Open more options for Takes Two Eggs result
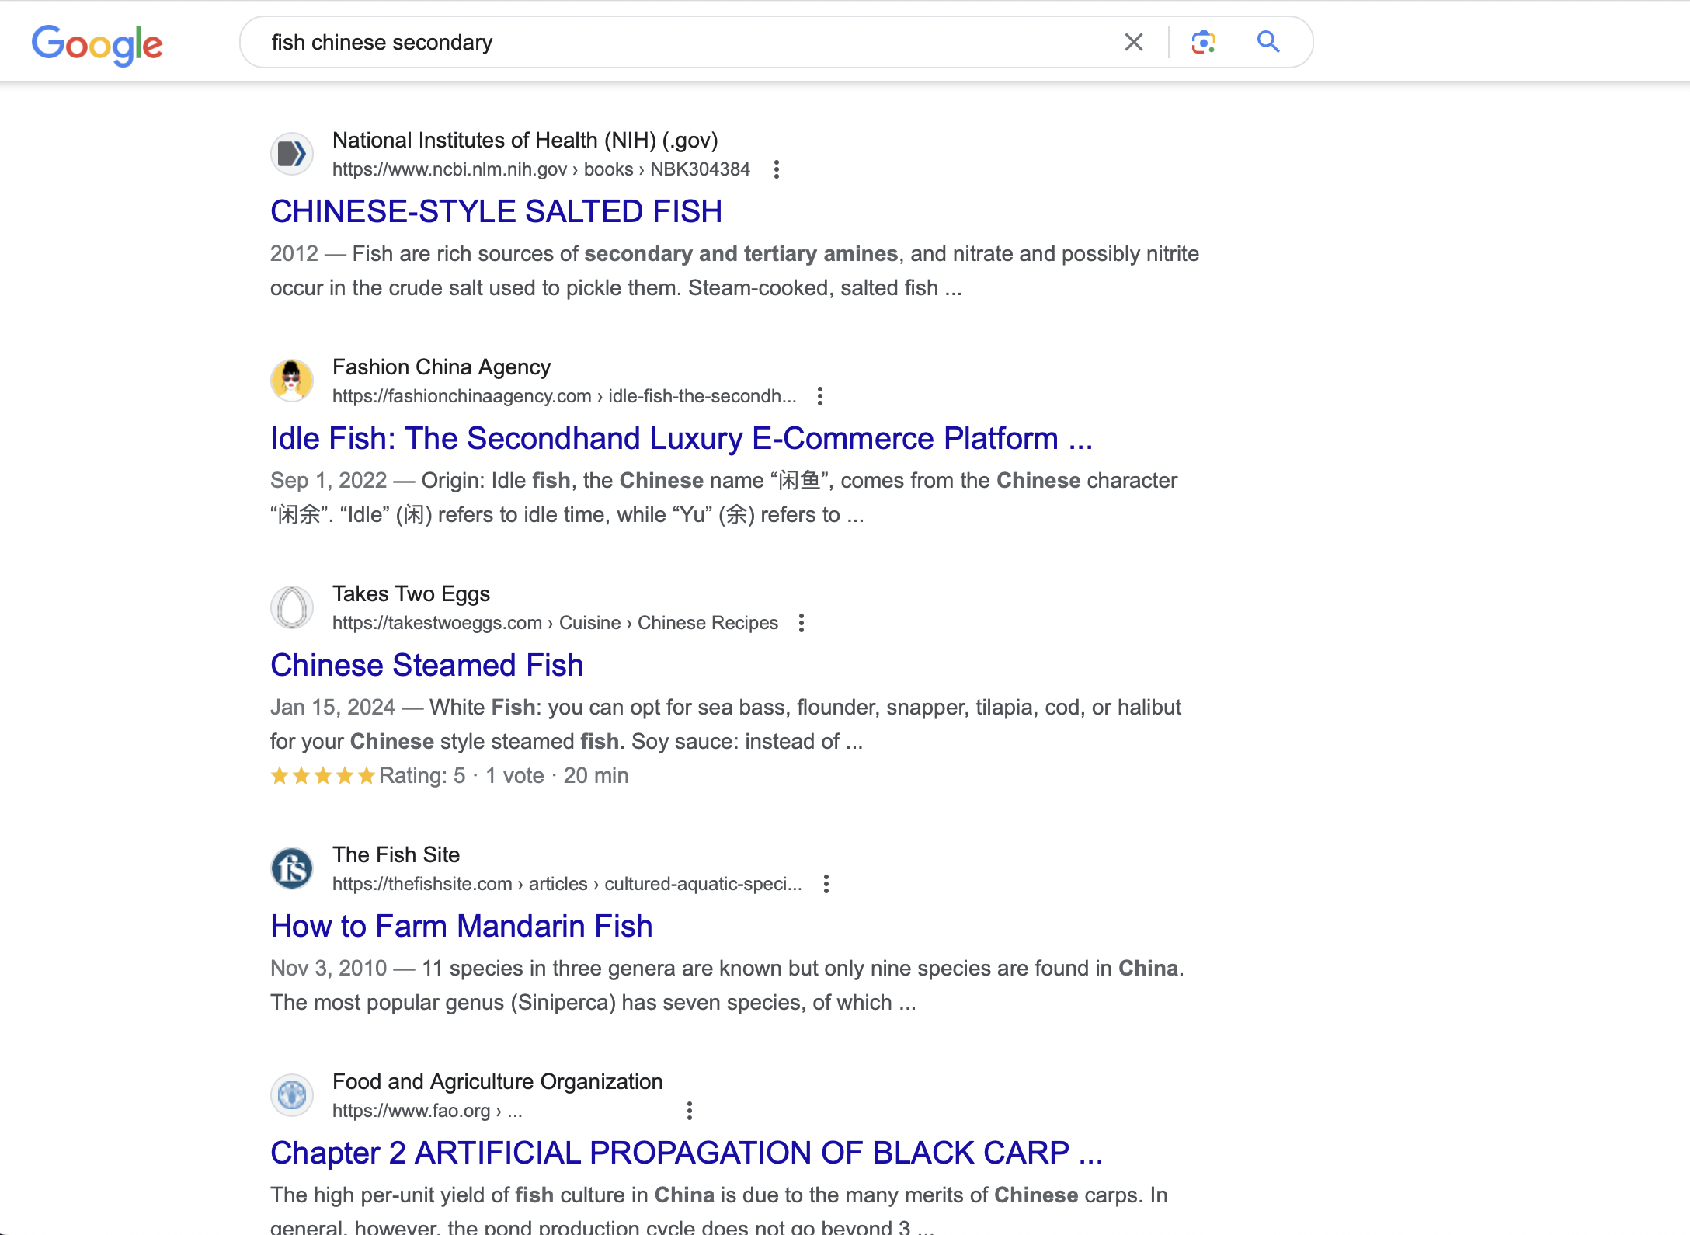 (802, 623)
